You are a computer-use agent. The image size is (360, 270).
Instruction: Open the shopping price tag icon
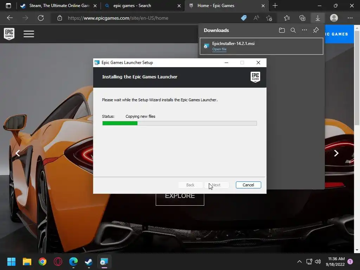(x=244, y=18)
